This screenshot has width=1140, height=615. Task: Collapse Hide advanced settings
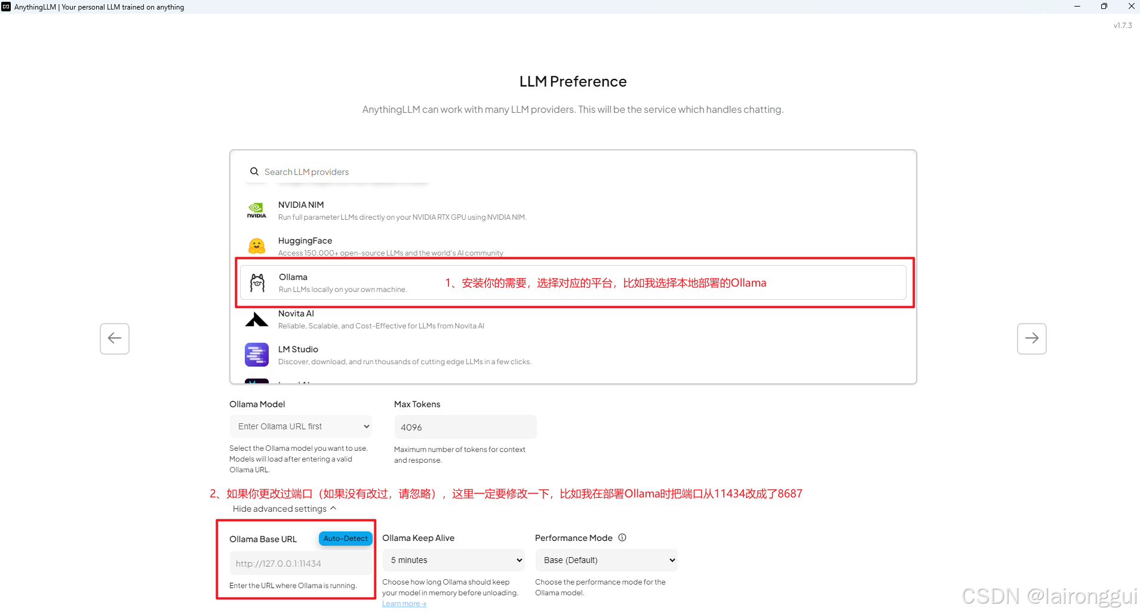coord(285,509)
